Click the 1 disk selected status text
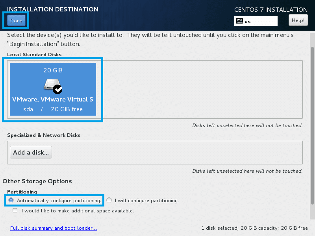 (254, 228)
